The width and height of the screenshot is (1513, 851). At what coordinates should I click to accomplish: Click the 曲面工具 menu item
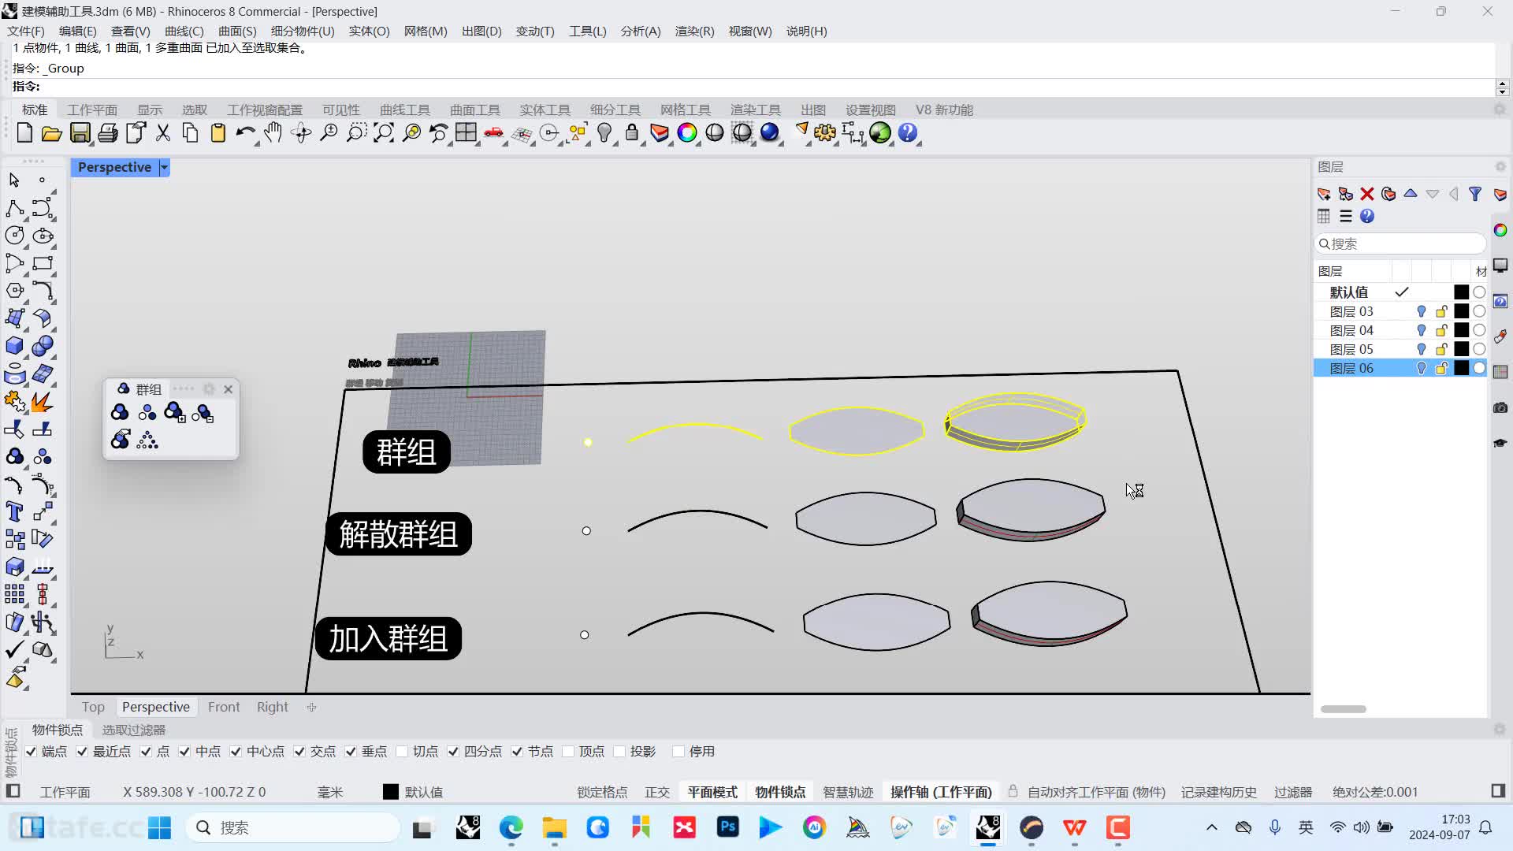click(474, 109)
